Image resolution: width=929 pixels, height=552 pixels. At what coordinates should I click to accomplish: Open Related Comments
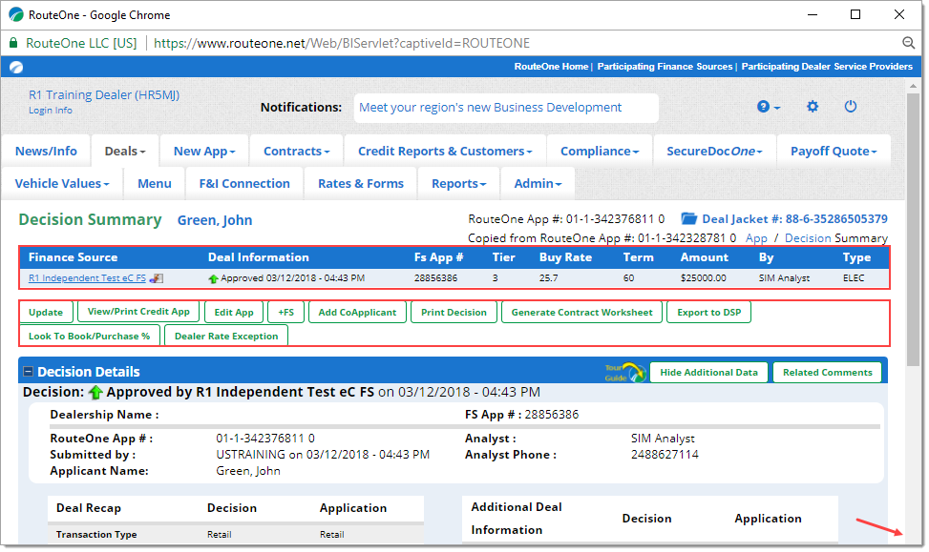[827, 372]
